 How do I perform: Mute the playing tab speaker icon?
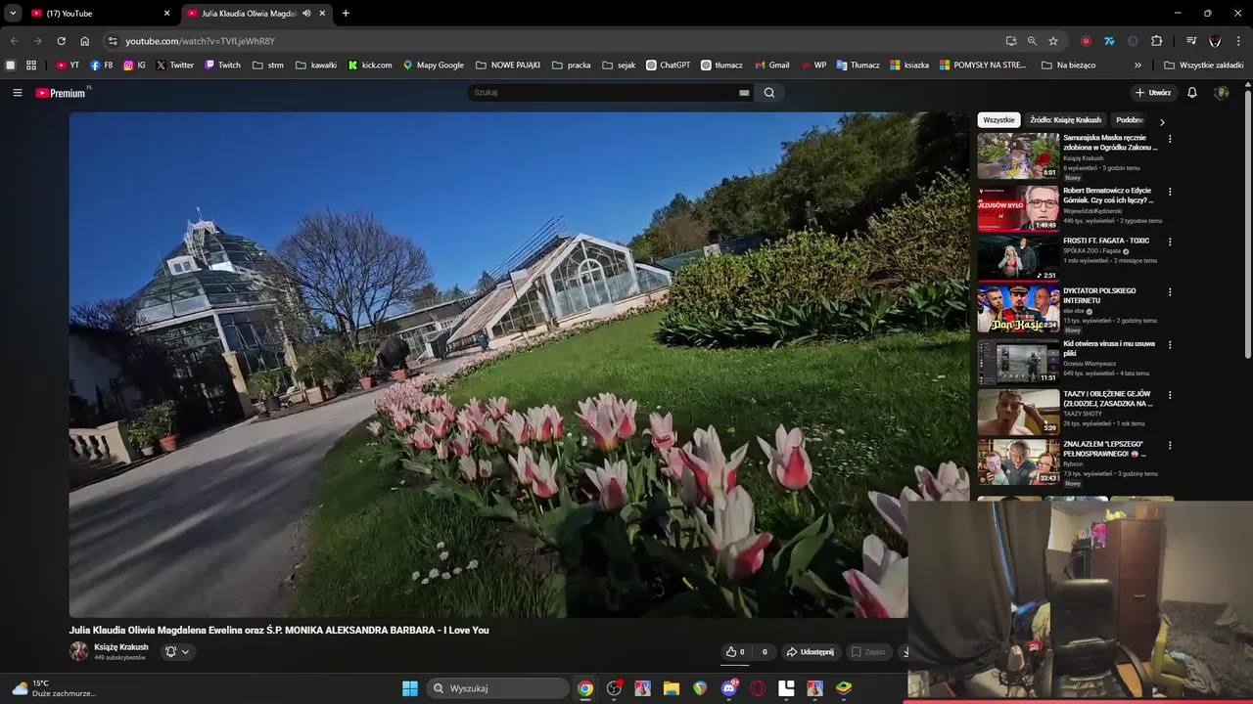click(x=306, y=14)
